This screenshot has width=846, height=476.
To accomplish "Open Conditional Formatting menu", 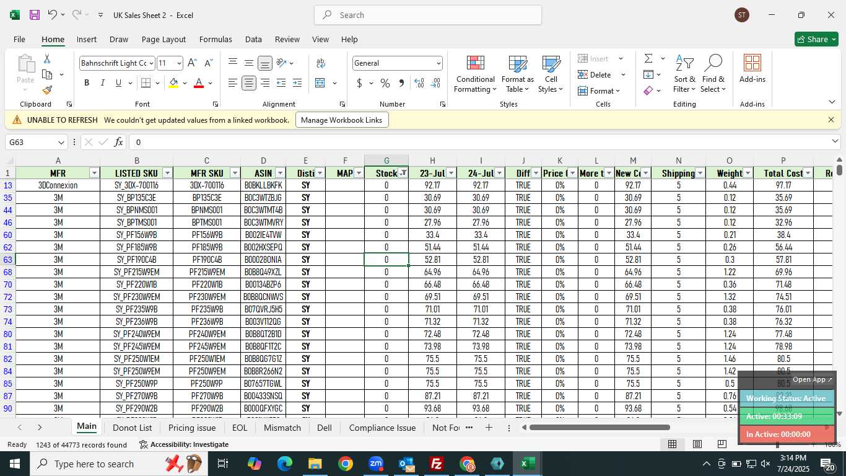I will click(x=475, y=74).
